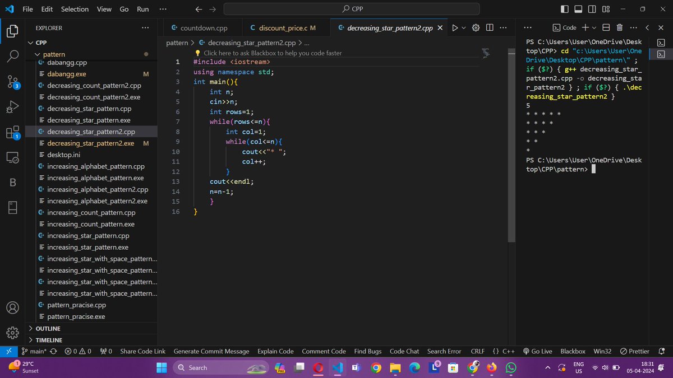Toggle the Secondary Side Bar
The height and width of the screenshot is (378, 673).
tap(592, 8)
